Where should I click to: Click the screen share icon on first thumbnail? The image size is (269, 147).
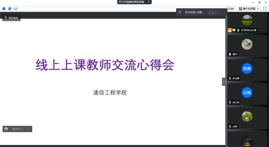[234, 30]
